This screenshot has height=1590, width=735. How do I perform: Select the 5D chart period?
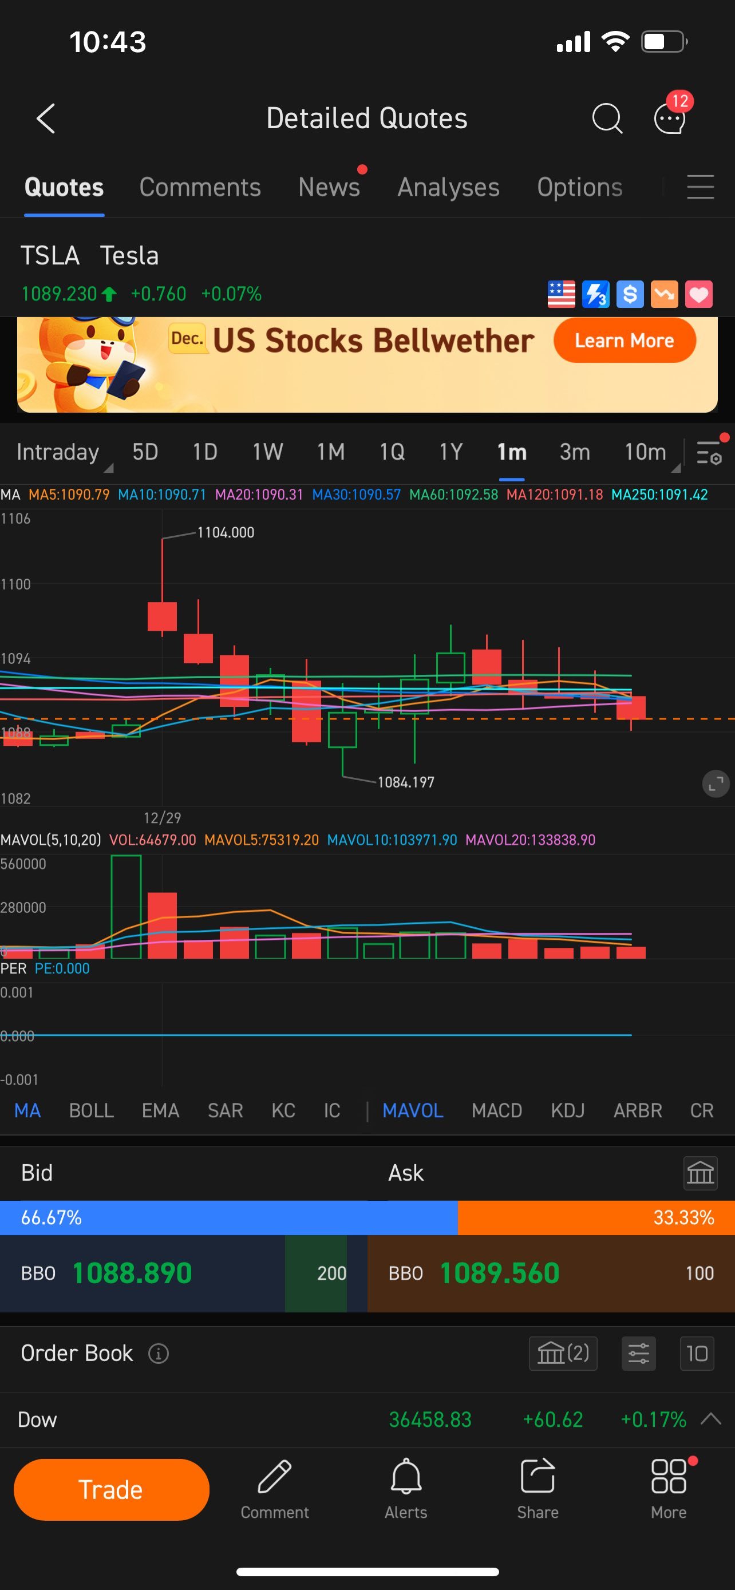[x=145, y=452]
